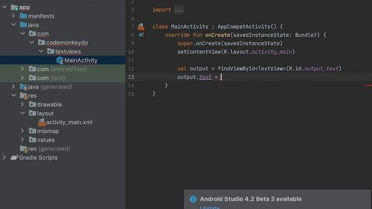Screen dimensions: 372x209
Task: Click the related XML file gutter icon on line 7
Action: (141, 27)
